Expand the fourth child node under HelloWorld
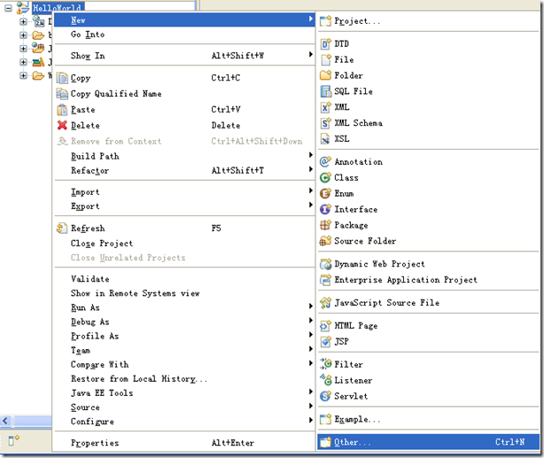Viewport: 544px width, 458px height. pyautogui.click(x=23, y=62)
